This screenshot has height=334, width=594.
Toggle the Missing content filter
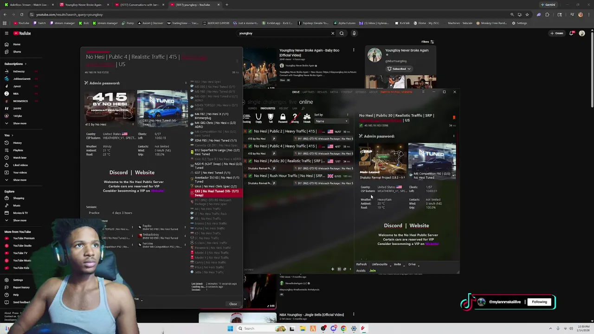(295, 118)
